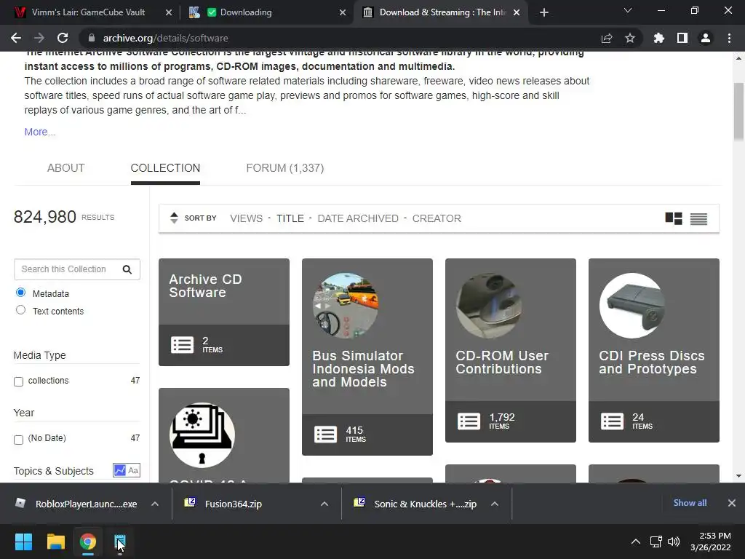This screenshot has height=559, width=745.
Task: Show all downloads
Action: click(x=690, y=503)
